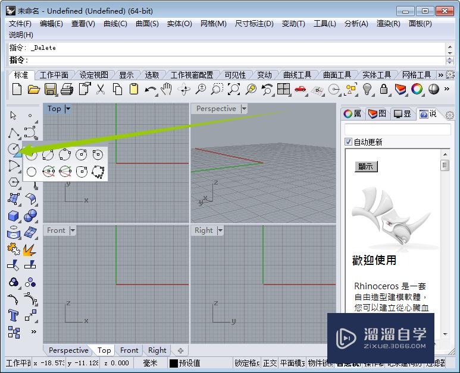Expand more sidebar tools chevron

(34, 331)
